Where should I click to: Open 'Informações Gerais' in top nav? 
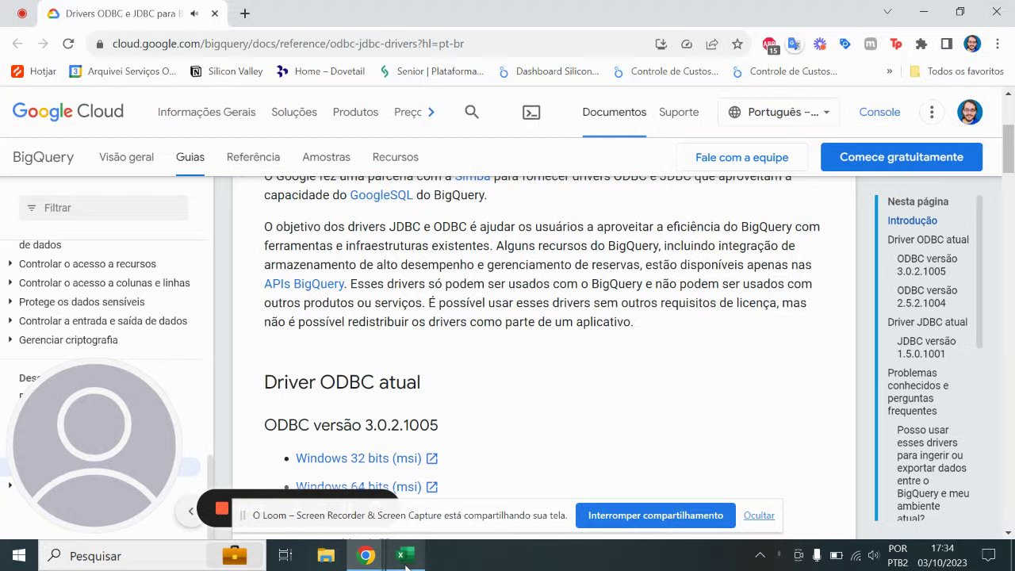tap(206, 113)
